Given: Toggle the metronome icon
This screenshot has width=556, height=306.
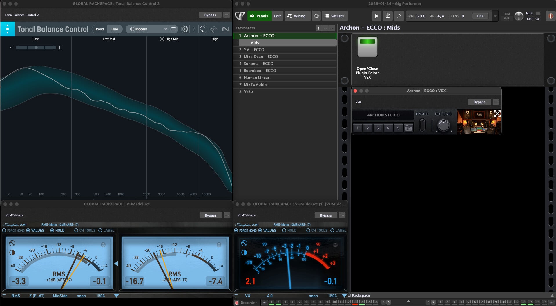Looking at the screenshot, I should (x=387, y=16).
